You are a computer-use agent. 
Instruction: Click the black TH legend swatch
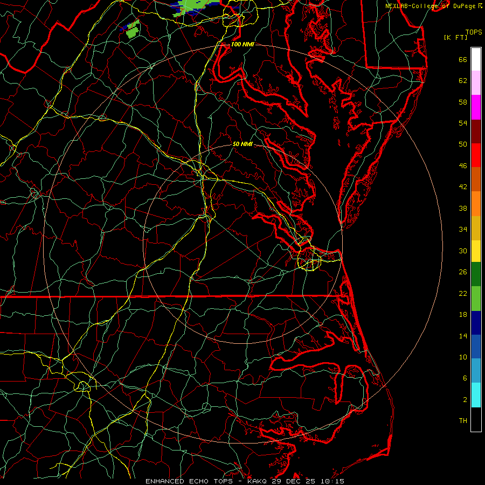pyautogui.click(x=476, y=419)
